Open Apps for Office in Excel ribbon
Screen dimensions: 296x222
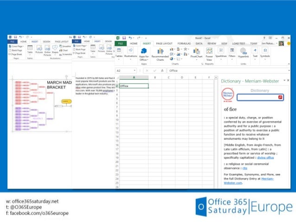pos(144,54)
